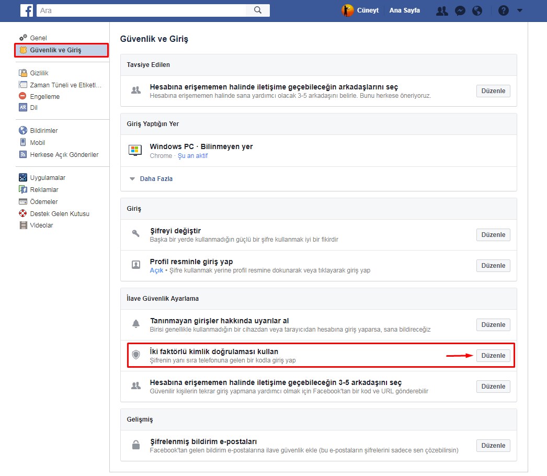Open the Messenger icon in top bar
This screenshot has height=476, width=547.
coord(460,10)
